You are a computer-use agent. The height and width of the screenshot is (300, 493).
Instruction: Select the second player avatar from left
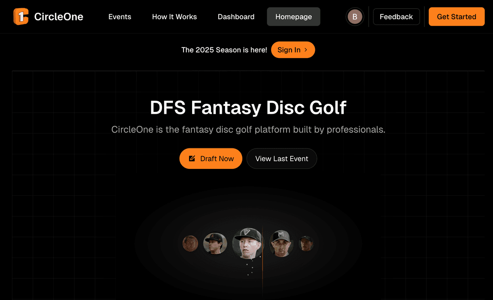pyautogui.click(x=215, y=243)
